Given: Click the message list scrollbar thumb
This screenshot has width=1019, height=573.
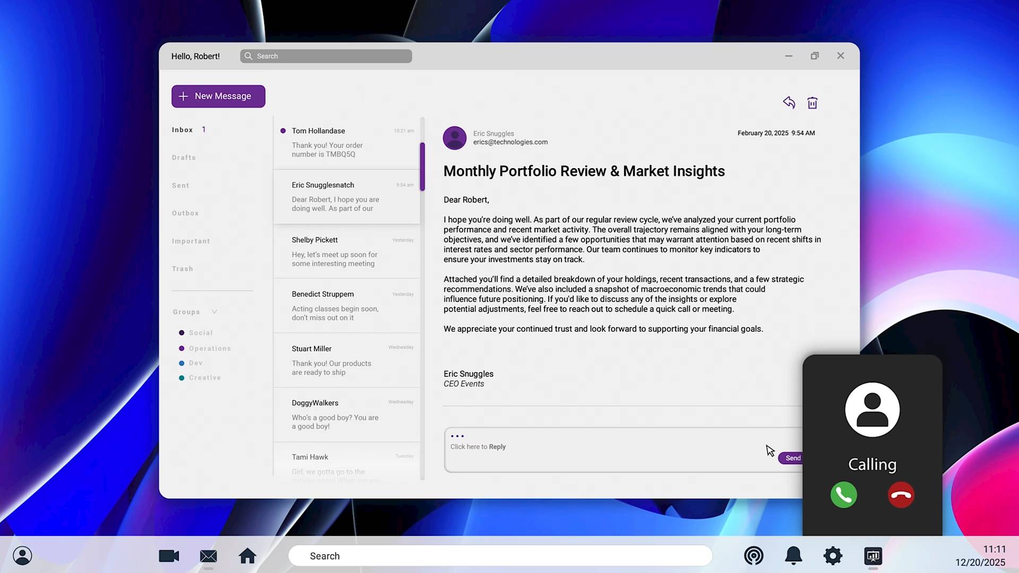Looking at the screenshot, I should pos(422,166).
